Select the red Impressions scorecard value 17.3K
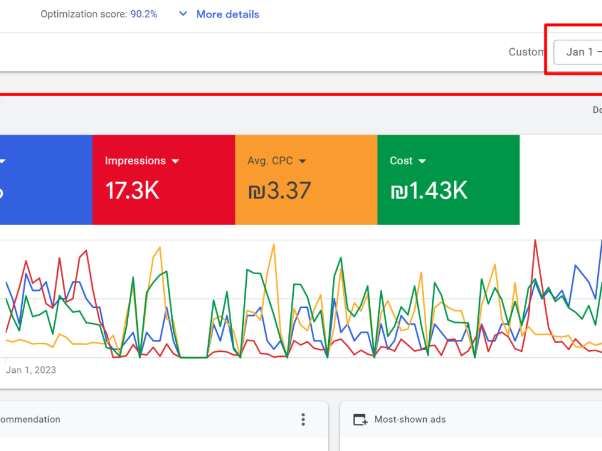 [132, 191]
